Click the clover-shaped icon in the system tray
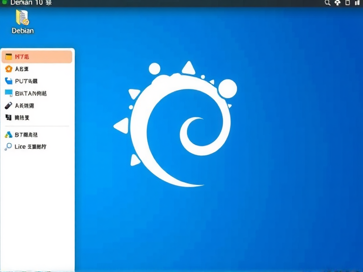This screenshot has width=363, height=272. pos(337,3)
